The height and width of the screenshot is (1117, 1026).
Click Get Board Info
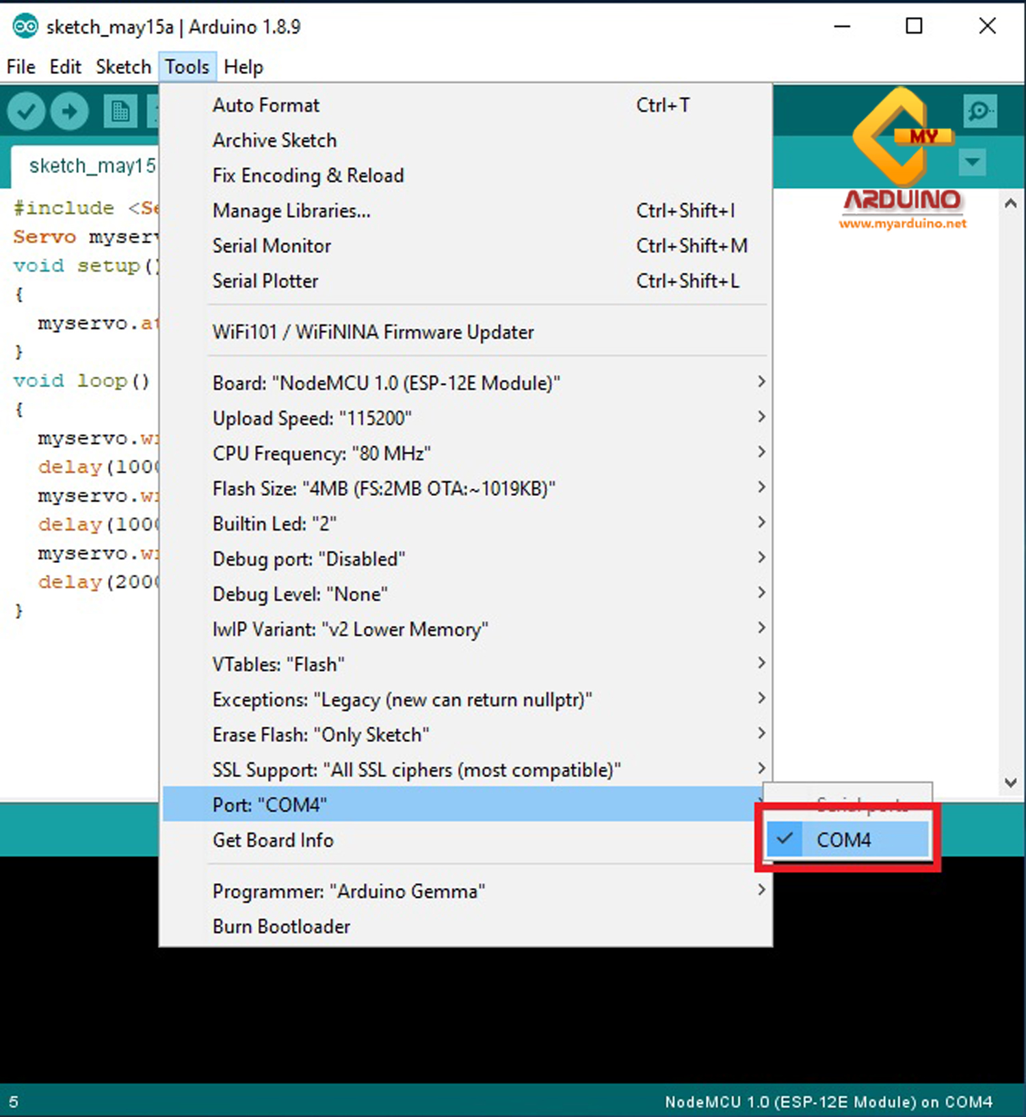pyautogui.click(x=273, y=840)
